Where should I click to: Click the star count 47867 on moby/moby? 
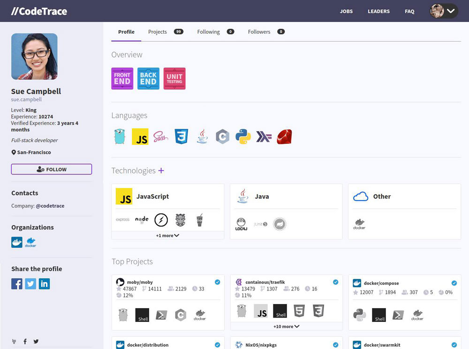[129, 289]
